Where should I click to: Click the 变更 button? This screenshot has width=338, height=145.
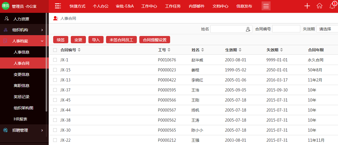78,40
